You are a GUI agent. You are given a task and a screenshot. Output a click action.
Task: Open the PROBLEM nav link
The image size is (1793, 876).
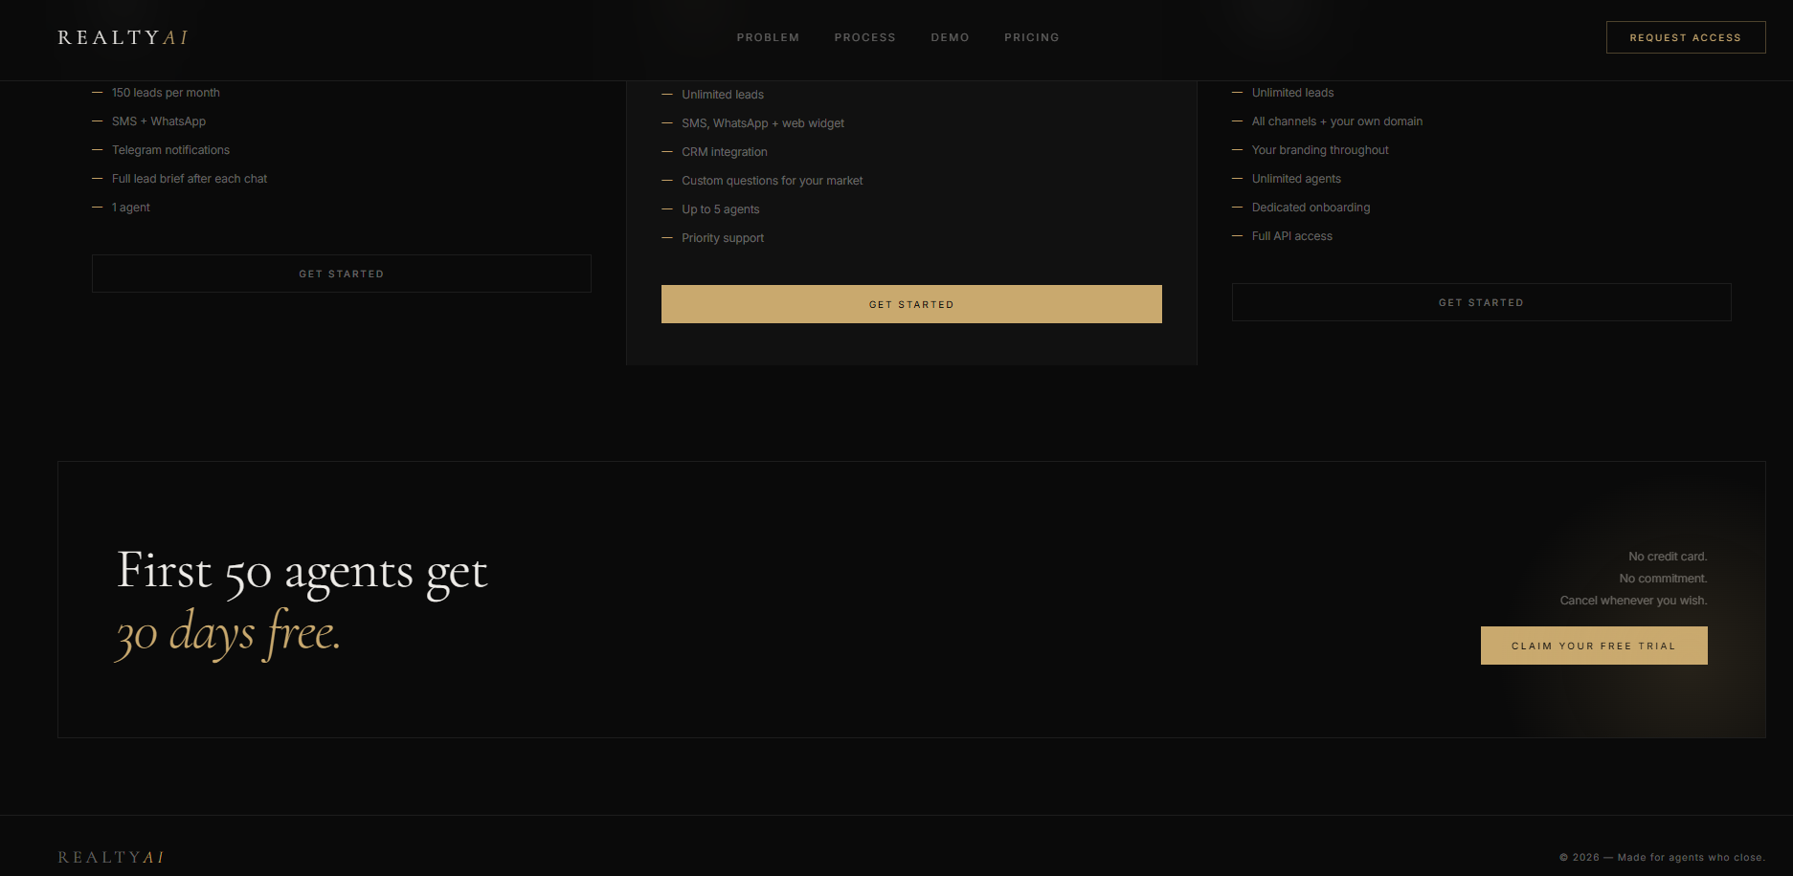768,37
